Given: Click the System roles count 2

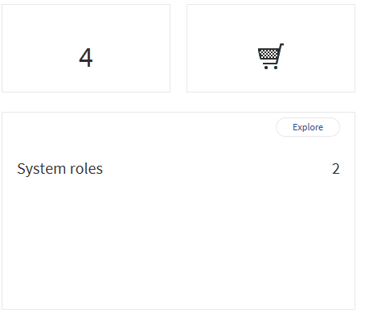Looking at the screenshot, I should click(x=336, y=169).
